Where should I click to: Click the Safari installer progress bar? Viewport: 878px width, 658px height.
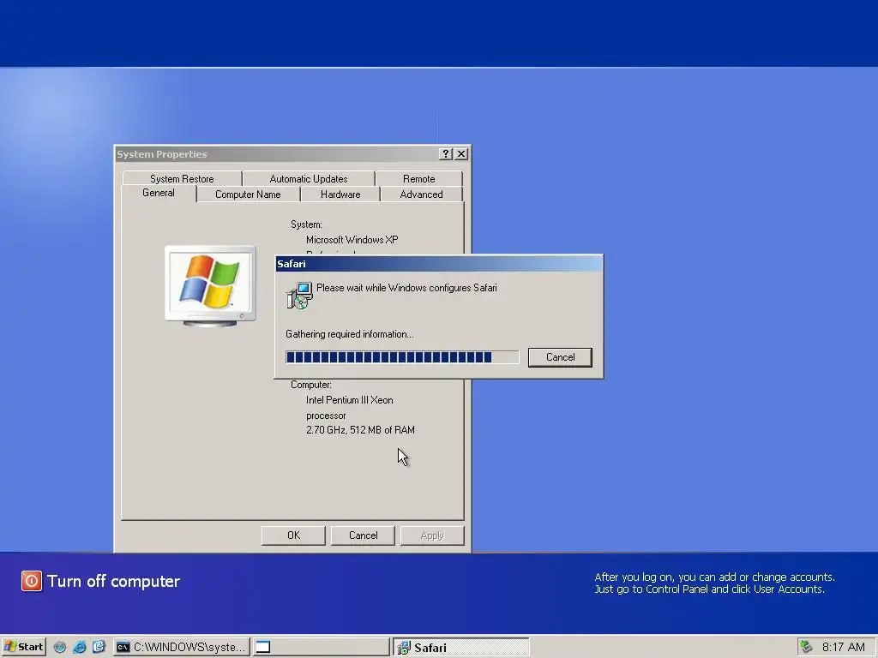[402, 357]
